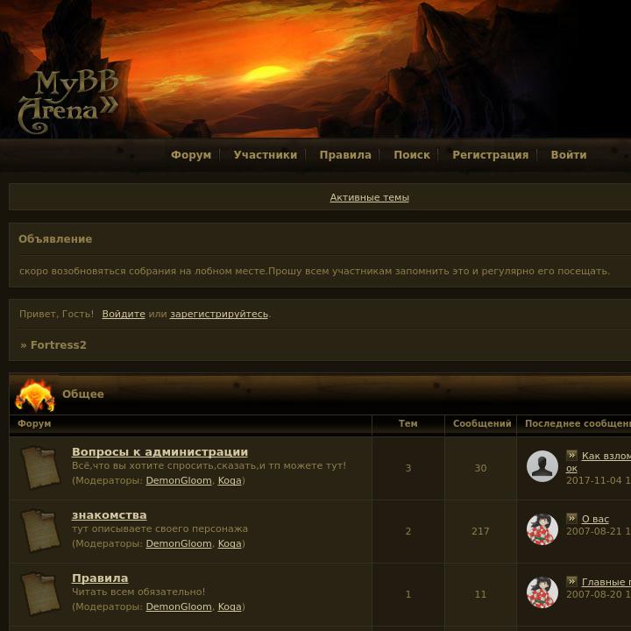Select Войти in the navigation bar
The image size is (631, 631).
point(569,155)
